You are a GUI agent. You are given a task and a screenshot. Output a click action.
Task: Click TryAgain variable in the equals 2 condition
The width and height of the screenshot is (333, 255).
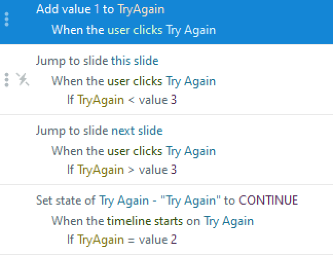click(x=101, y=240)
